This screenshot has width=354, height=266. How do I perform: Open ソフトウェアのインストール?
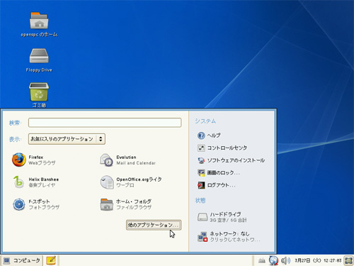(231, 160)
